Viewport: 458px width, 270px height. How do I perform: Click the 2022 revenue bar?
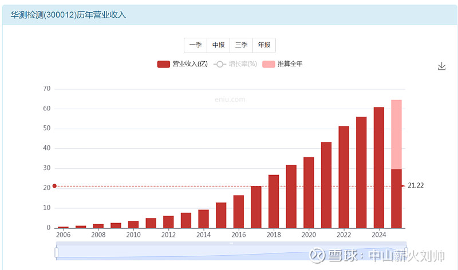point(344,177)
